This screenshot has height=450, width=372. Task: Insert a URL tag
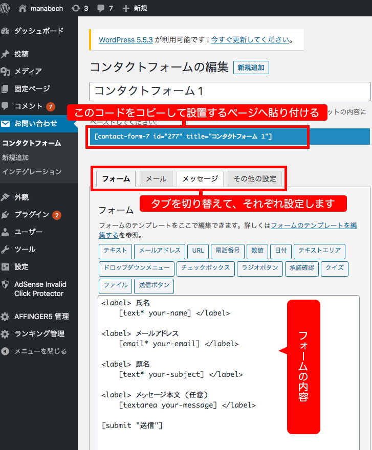(198, 251)
